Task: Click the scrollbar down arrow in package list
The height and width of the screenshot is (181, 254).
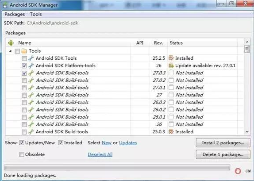Action: coord(247,132)
